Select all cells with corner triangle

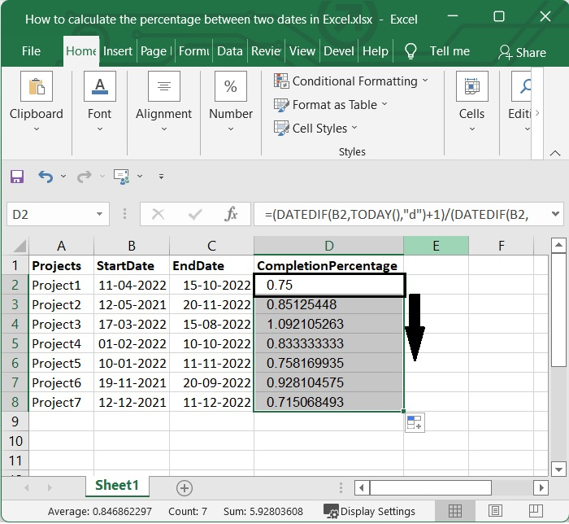click(x=19, y=246)
